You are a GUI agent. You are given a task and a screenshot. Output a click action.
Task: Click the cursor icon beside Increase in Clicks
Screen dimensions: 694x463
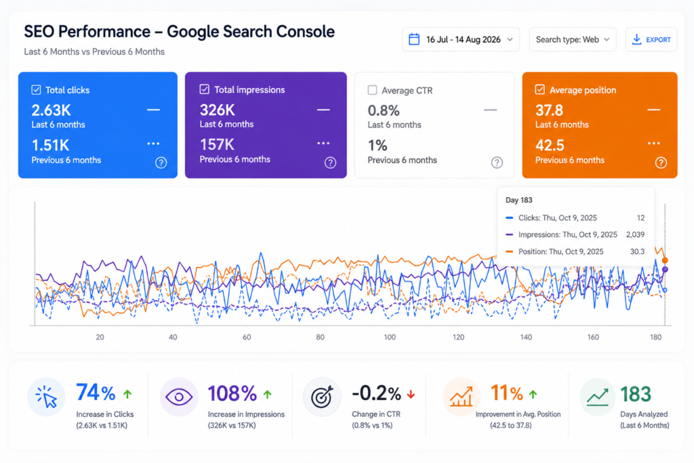[x=47, y=397]
